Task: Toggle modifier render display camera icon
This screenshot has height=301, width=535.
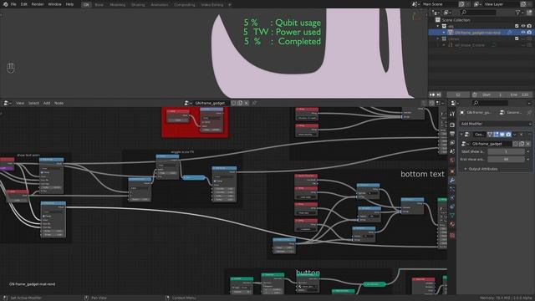Action: tap(508, 135)
